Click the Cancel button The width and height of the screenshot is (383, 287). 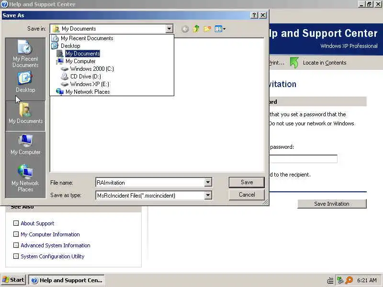click(x=247, y=195)
